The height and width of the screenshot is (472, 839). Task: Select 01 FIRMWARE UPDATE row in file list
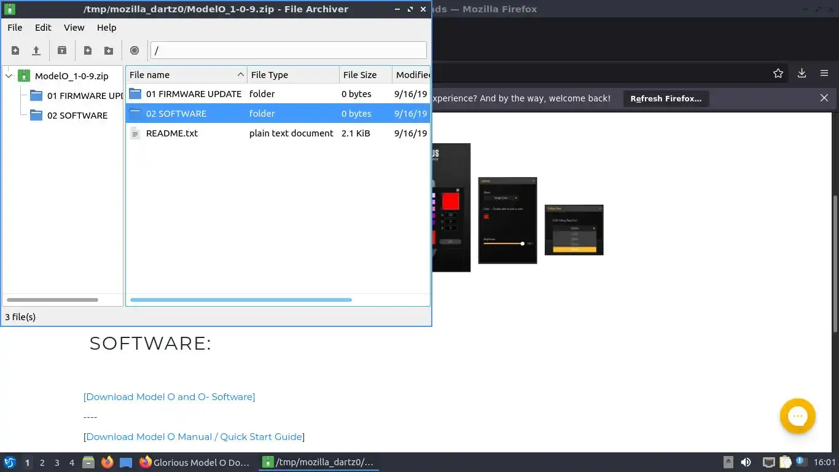click(x=278, y=94)
